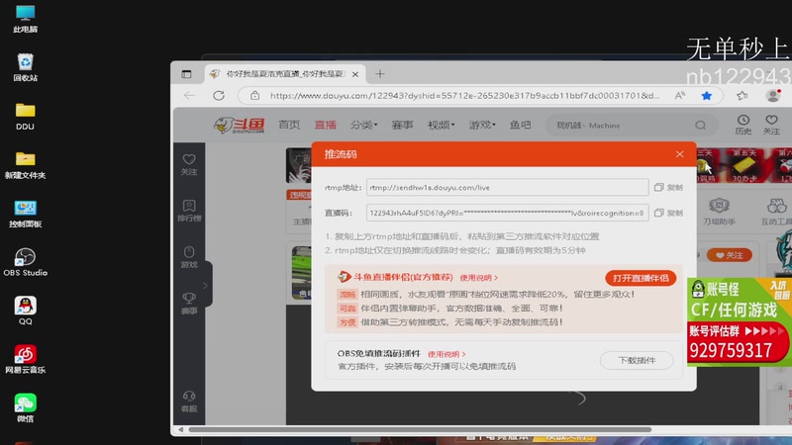792x445 pixels.
Task: Expand the 分类 navigation dropdown
Action: click(x=363, y=125)
